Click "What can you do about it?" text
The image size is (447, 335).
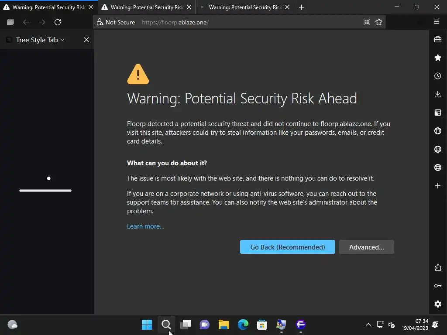tap(167, 163)
